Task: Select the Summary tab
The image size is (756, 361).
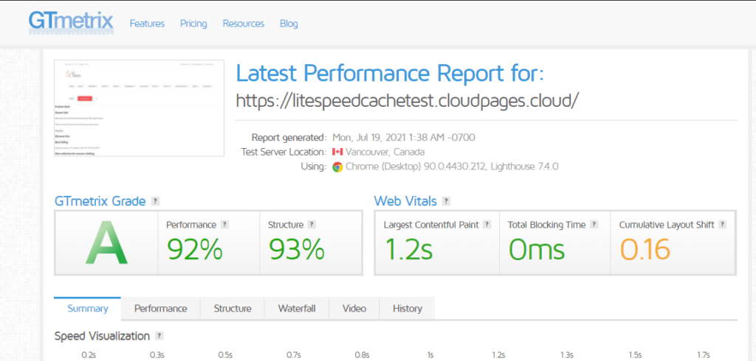Action: [x=87, y=309]
